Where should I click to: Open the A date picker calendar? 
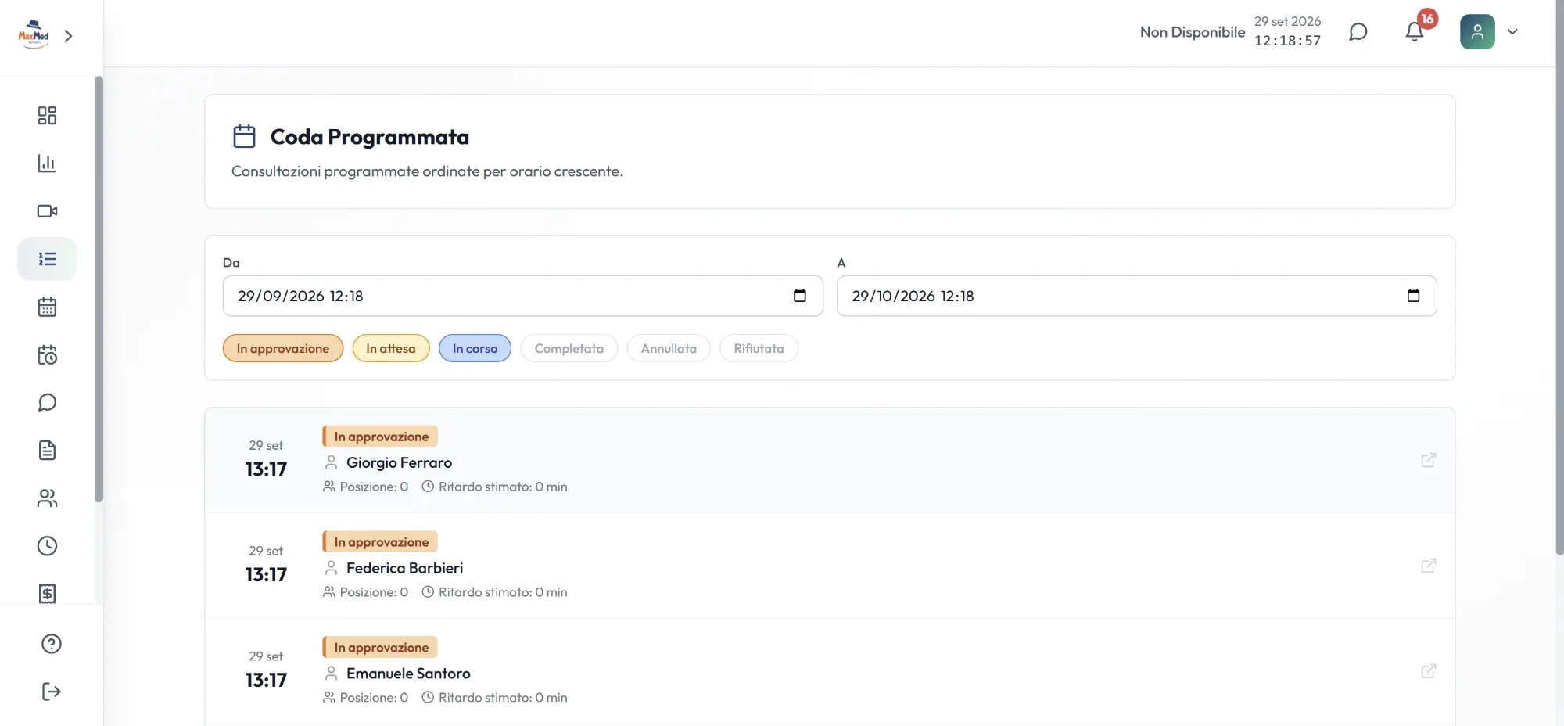pyautogui.click(x=1413, y=296)
